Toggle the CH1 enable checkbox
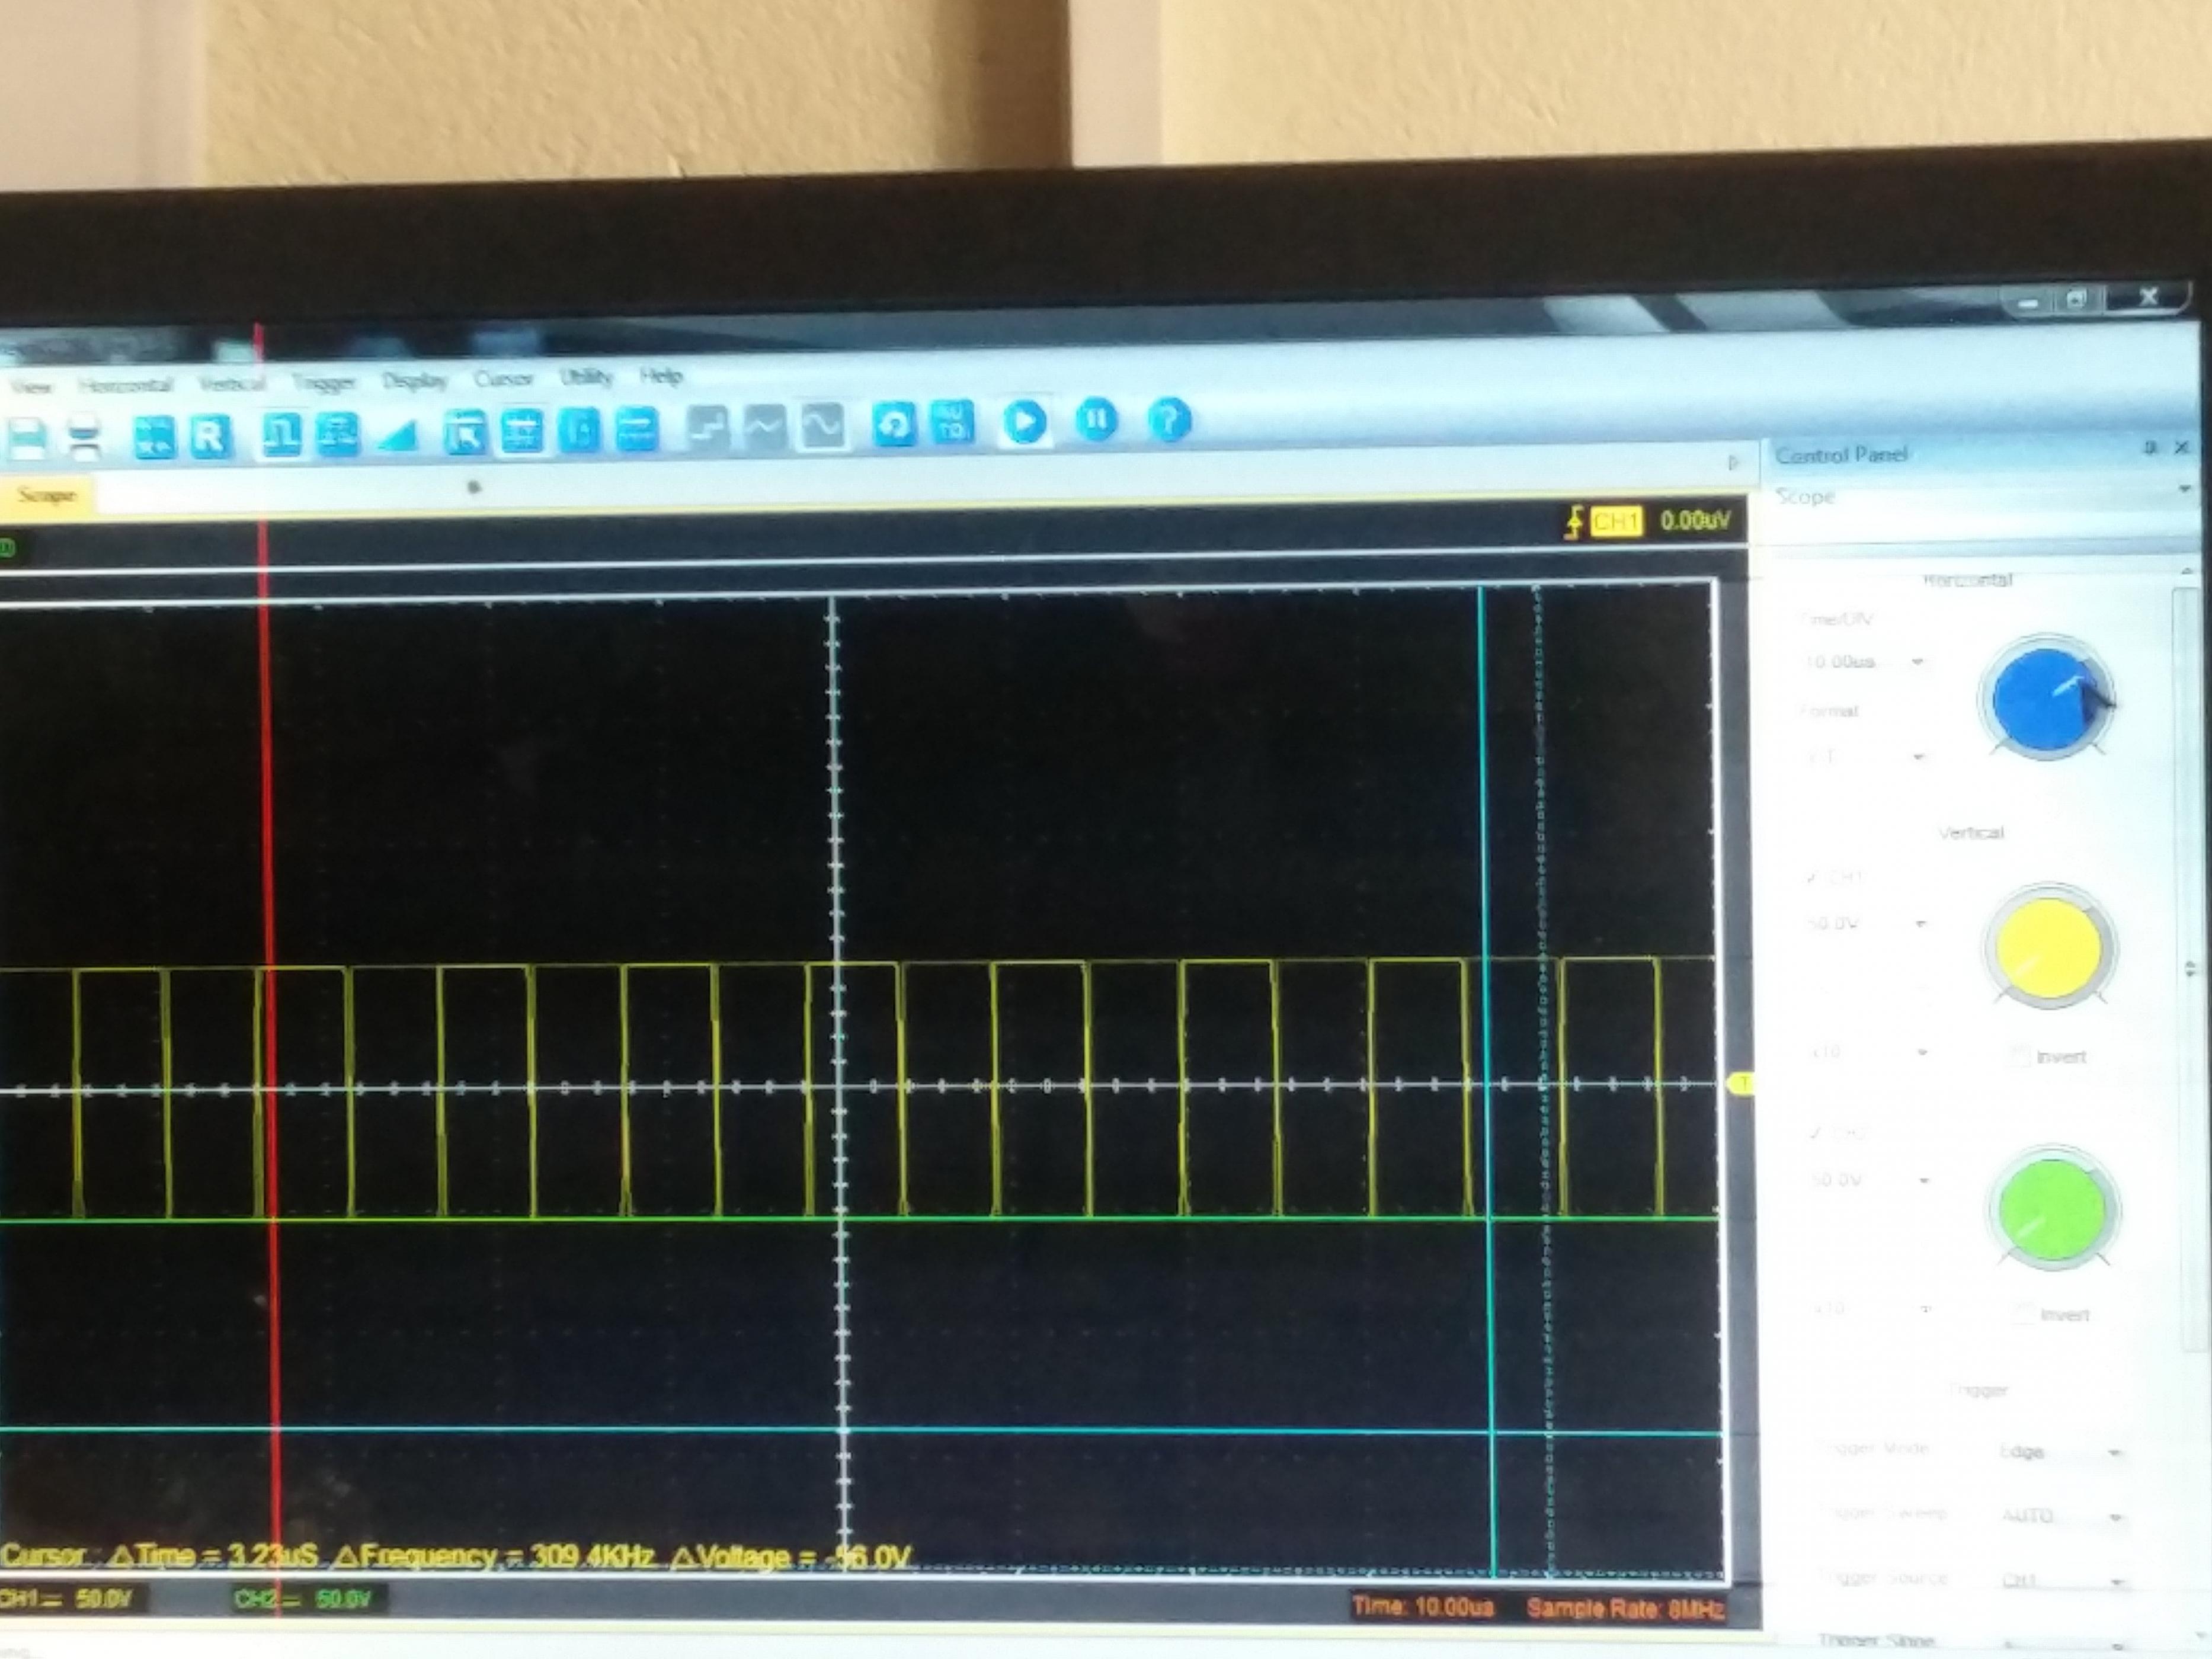 click(x=1813, y=877)
